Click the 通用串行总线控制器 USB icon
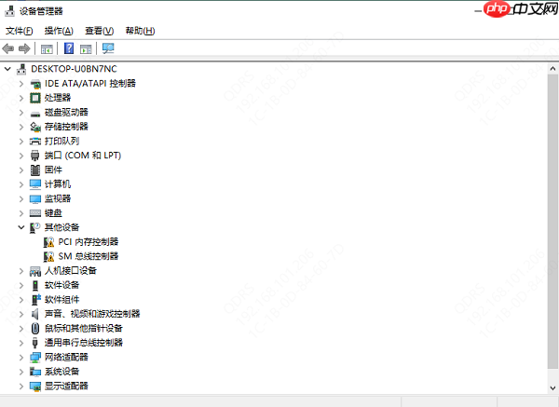The height and width of the screenshot is (407, 559). click(35, 343)
